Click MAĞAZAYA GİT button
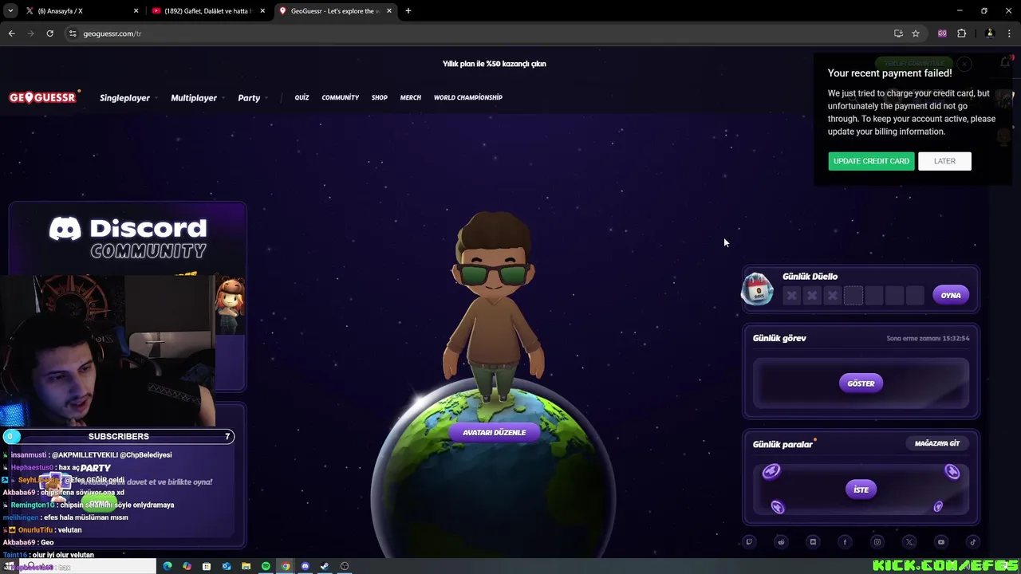Image resolution: width=1021 pixels, height=574 pixels. coord(937,443)
